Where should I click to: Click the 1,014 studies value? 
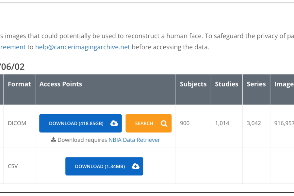222,123
